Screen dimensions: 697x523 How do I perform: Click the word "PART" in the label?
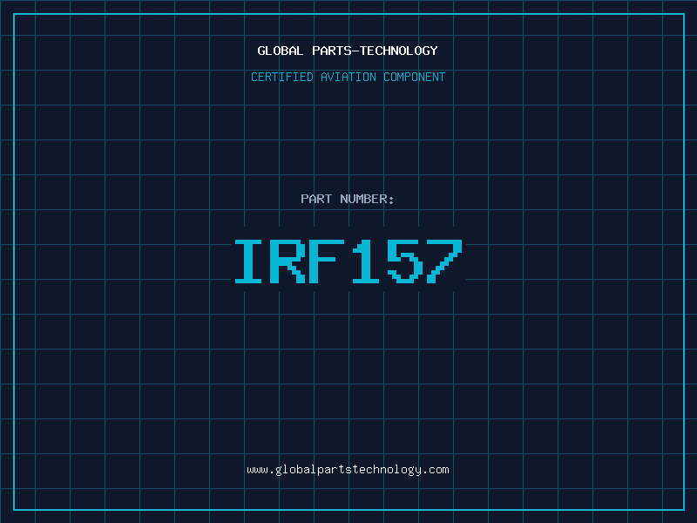pyautogui.click(x=316, y=200)
